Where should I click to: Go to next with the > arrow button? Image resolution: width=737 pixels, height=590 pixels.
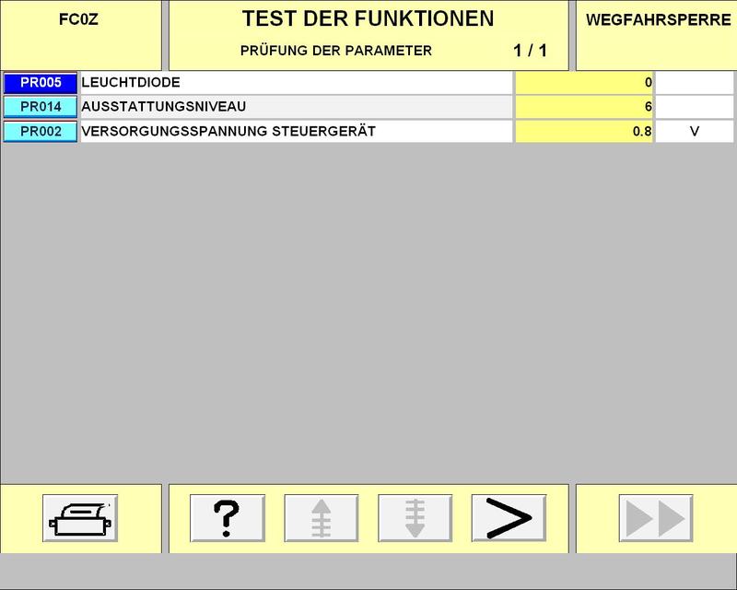click(508, 517)
